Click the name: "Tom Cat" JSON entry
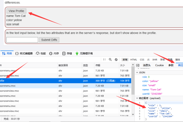The height and width of the screenshot is (122, 183). [x=152, y=89]
